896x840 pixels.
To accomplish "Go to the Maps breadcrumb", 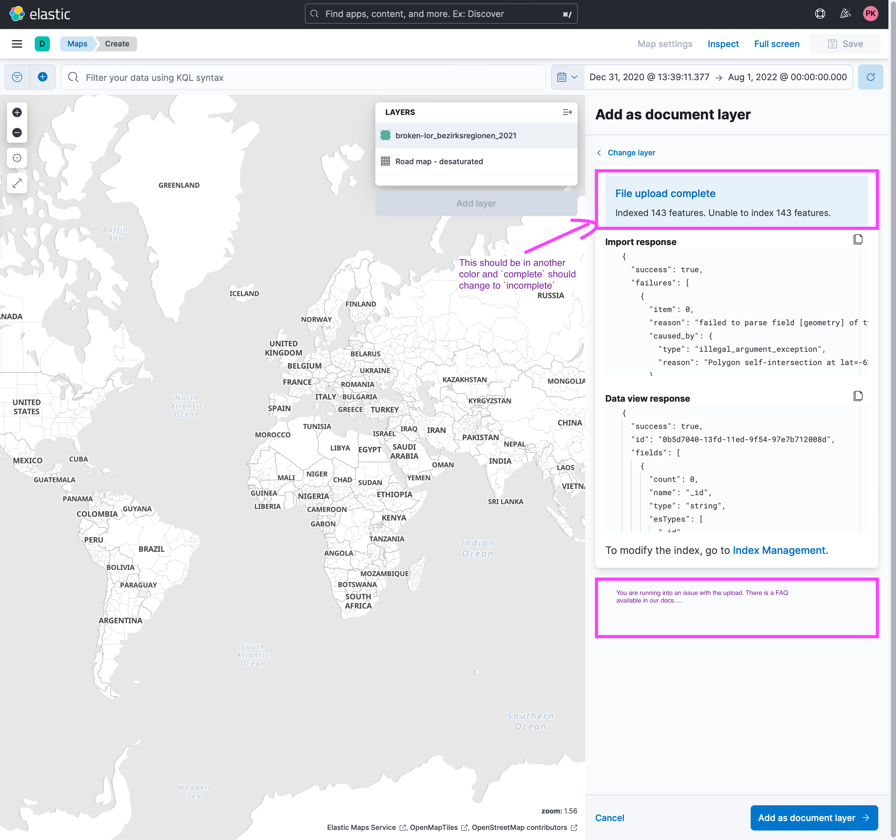I will (x=77, y=44).
